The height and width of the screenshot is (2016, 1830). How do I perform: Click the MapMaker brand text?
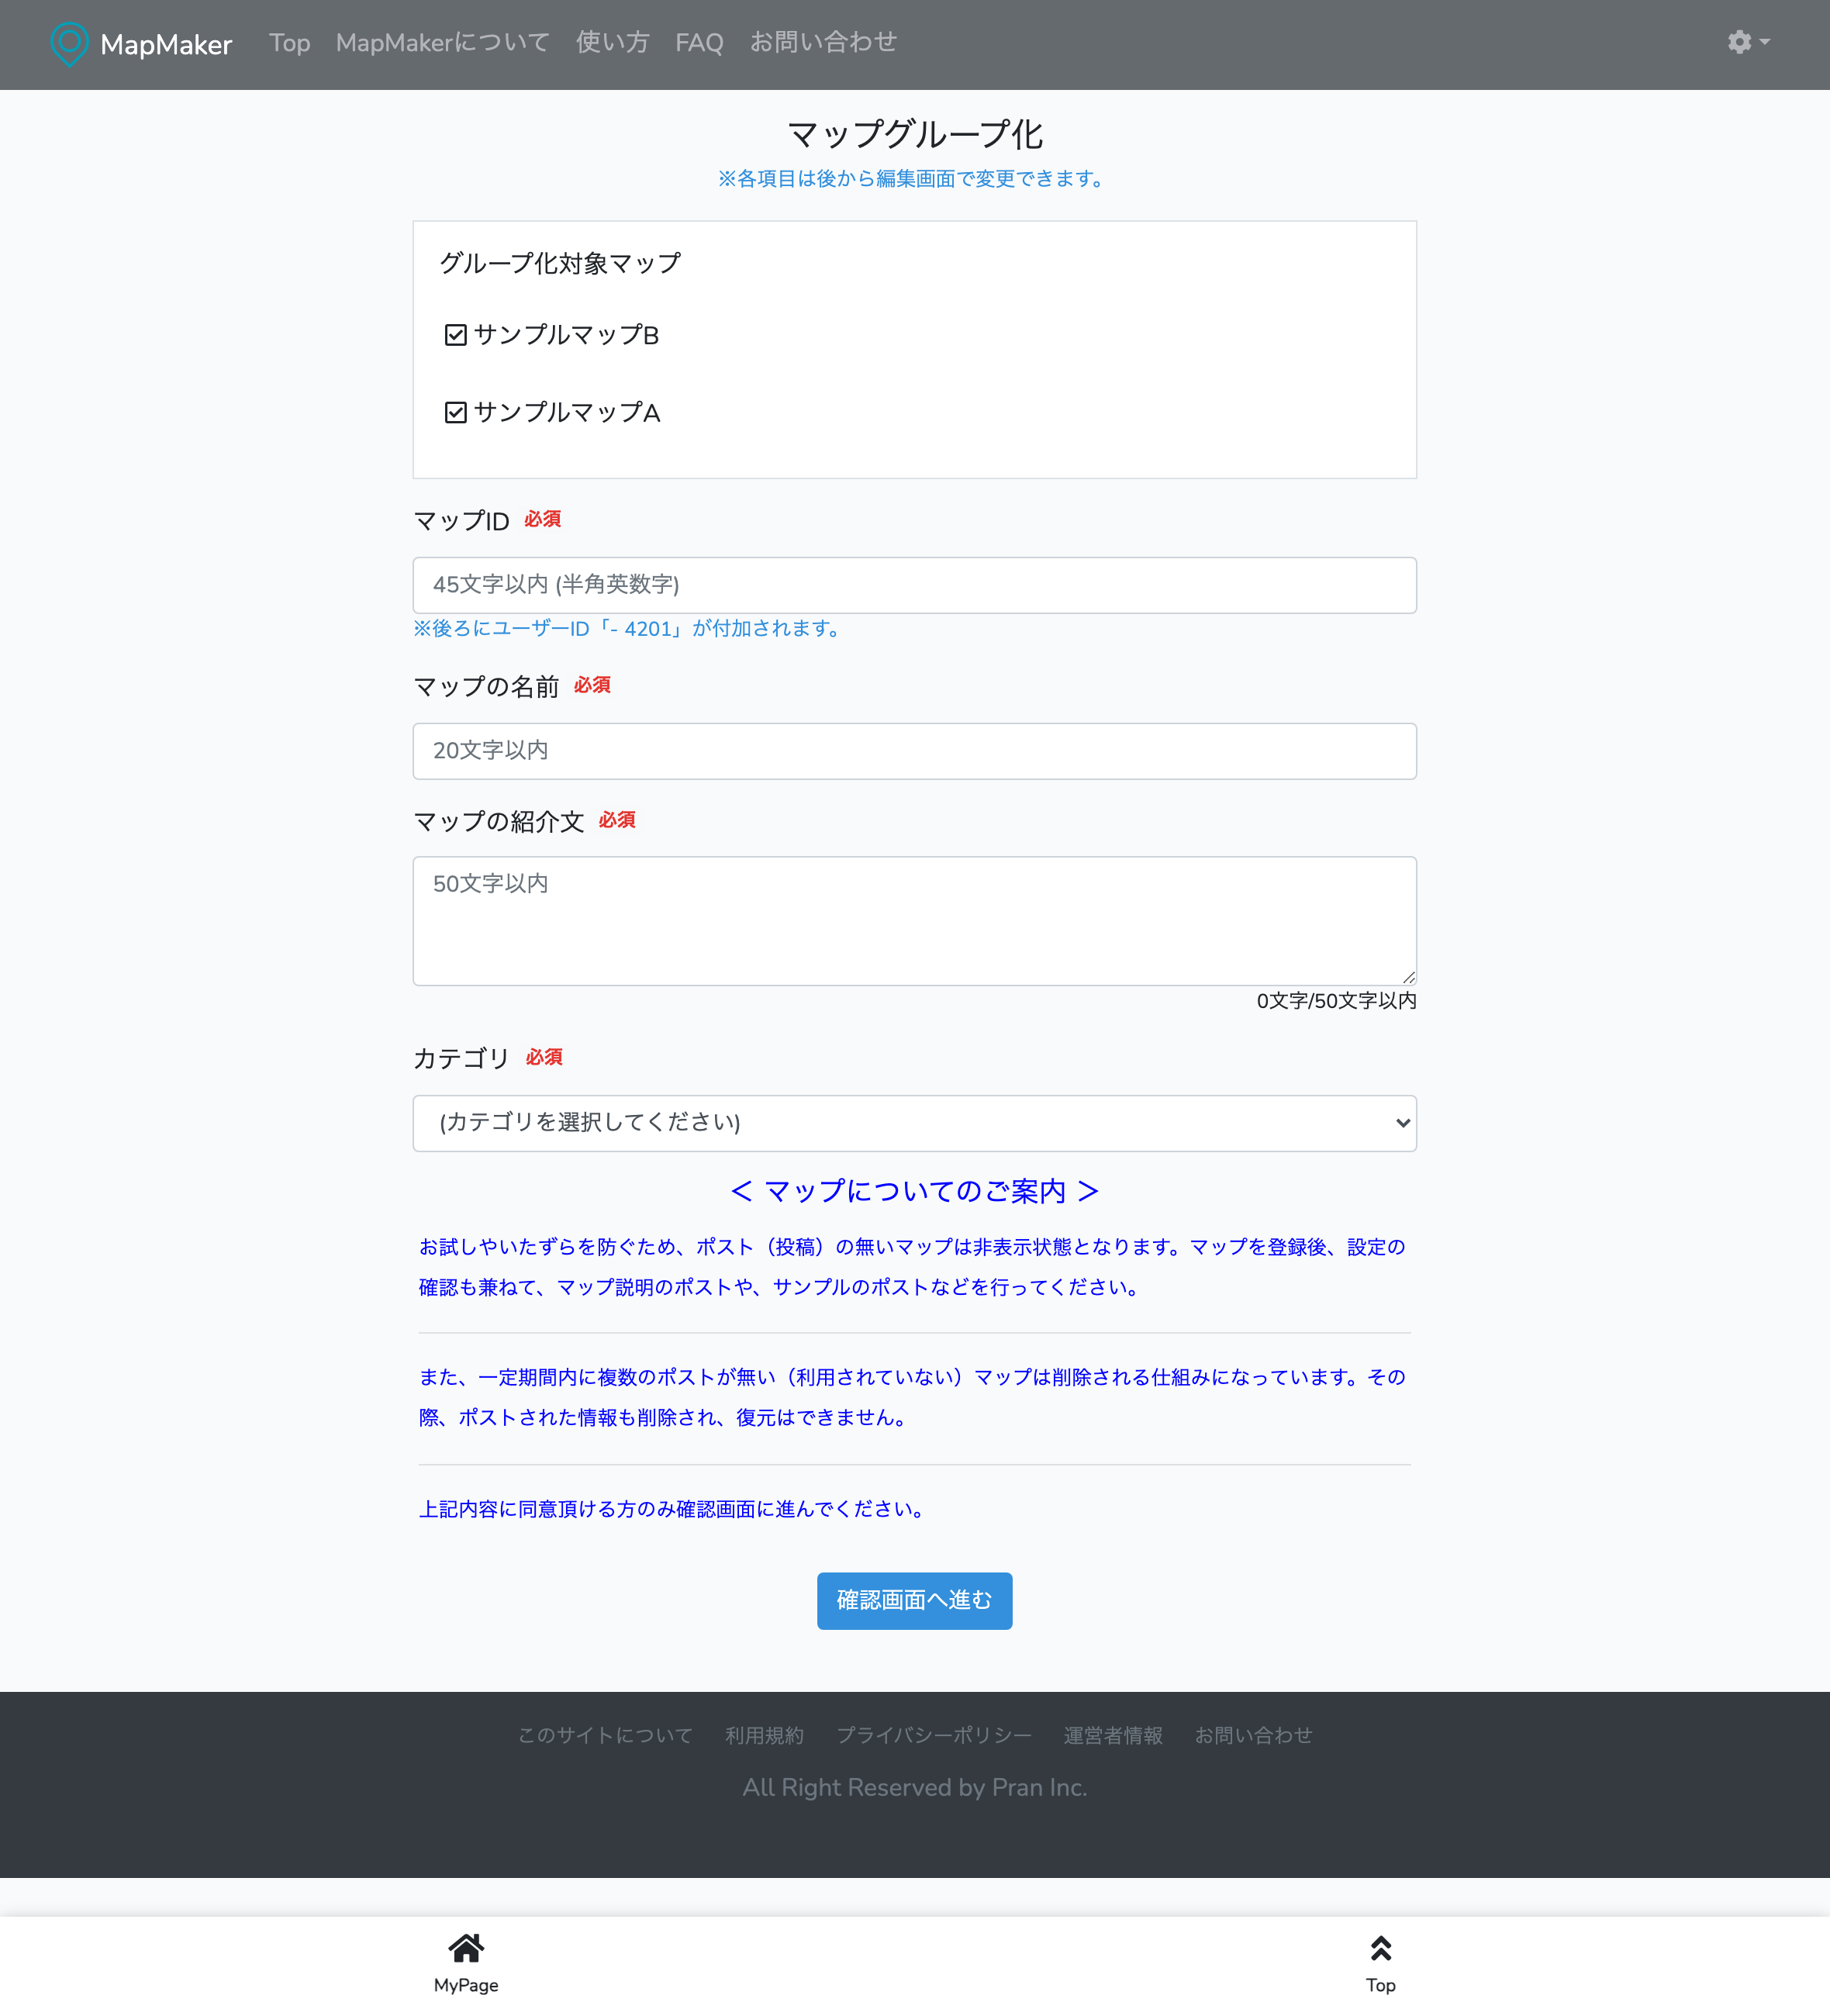166,45
